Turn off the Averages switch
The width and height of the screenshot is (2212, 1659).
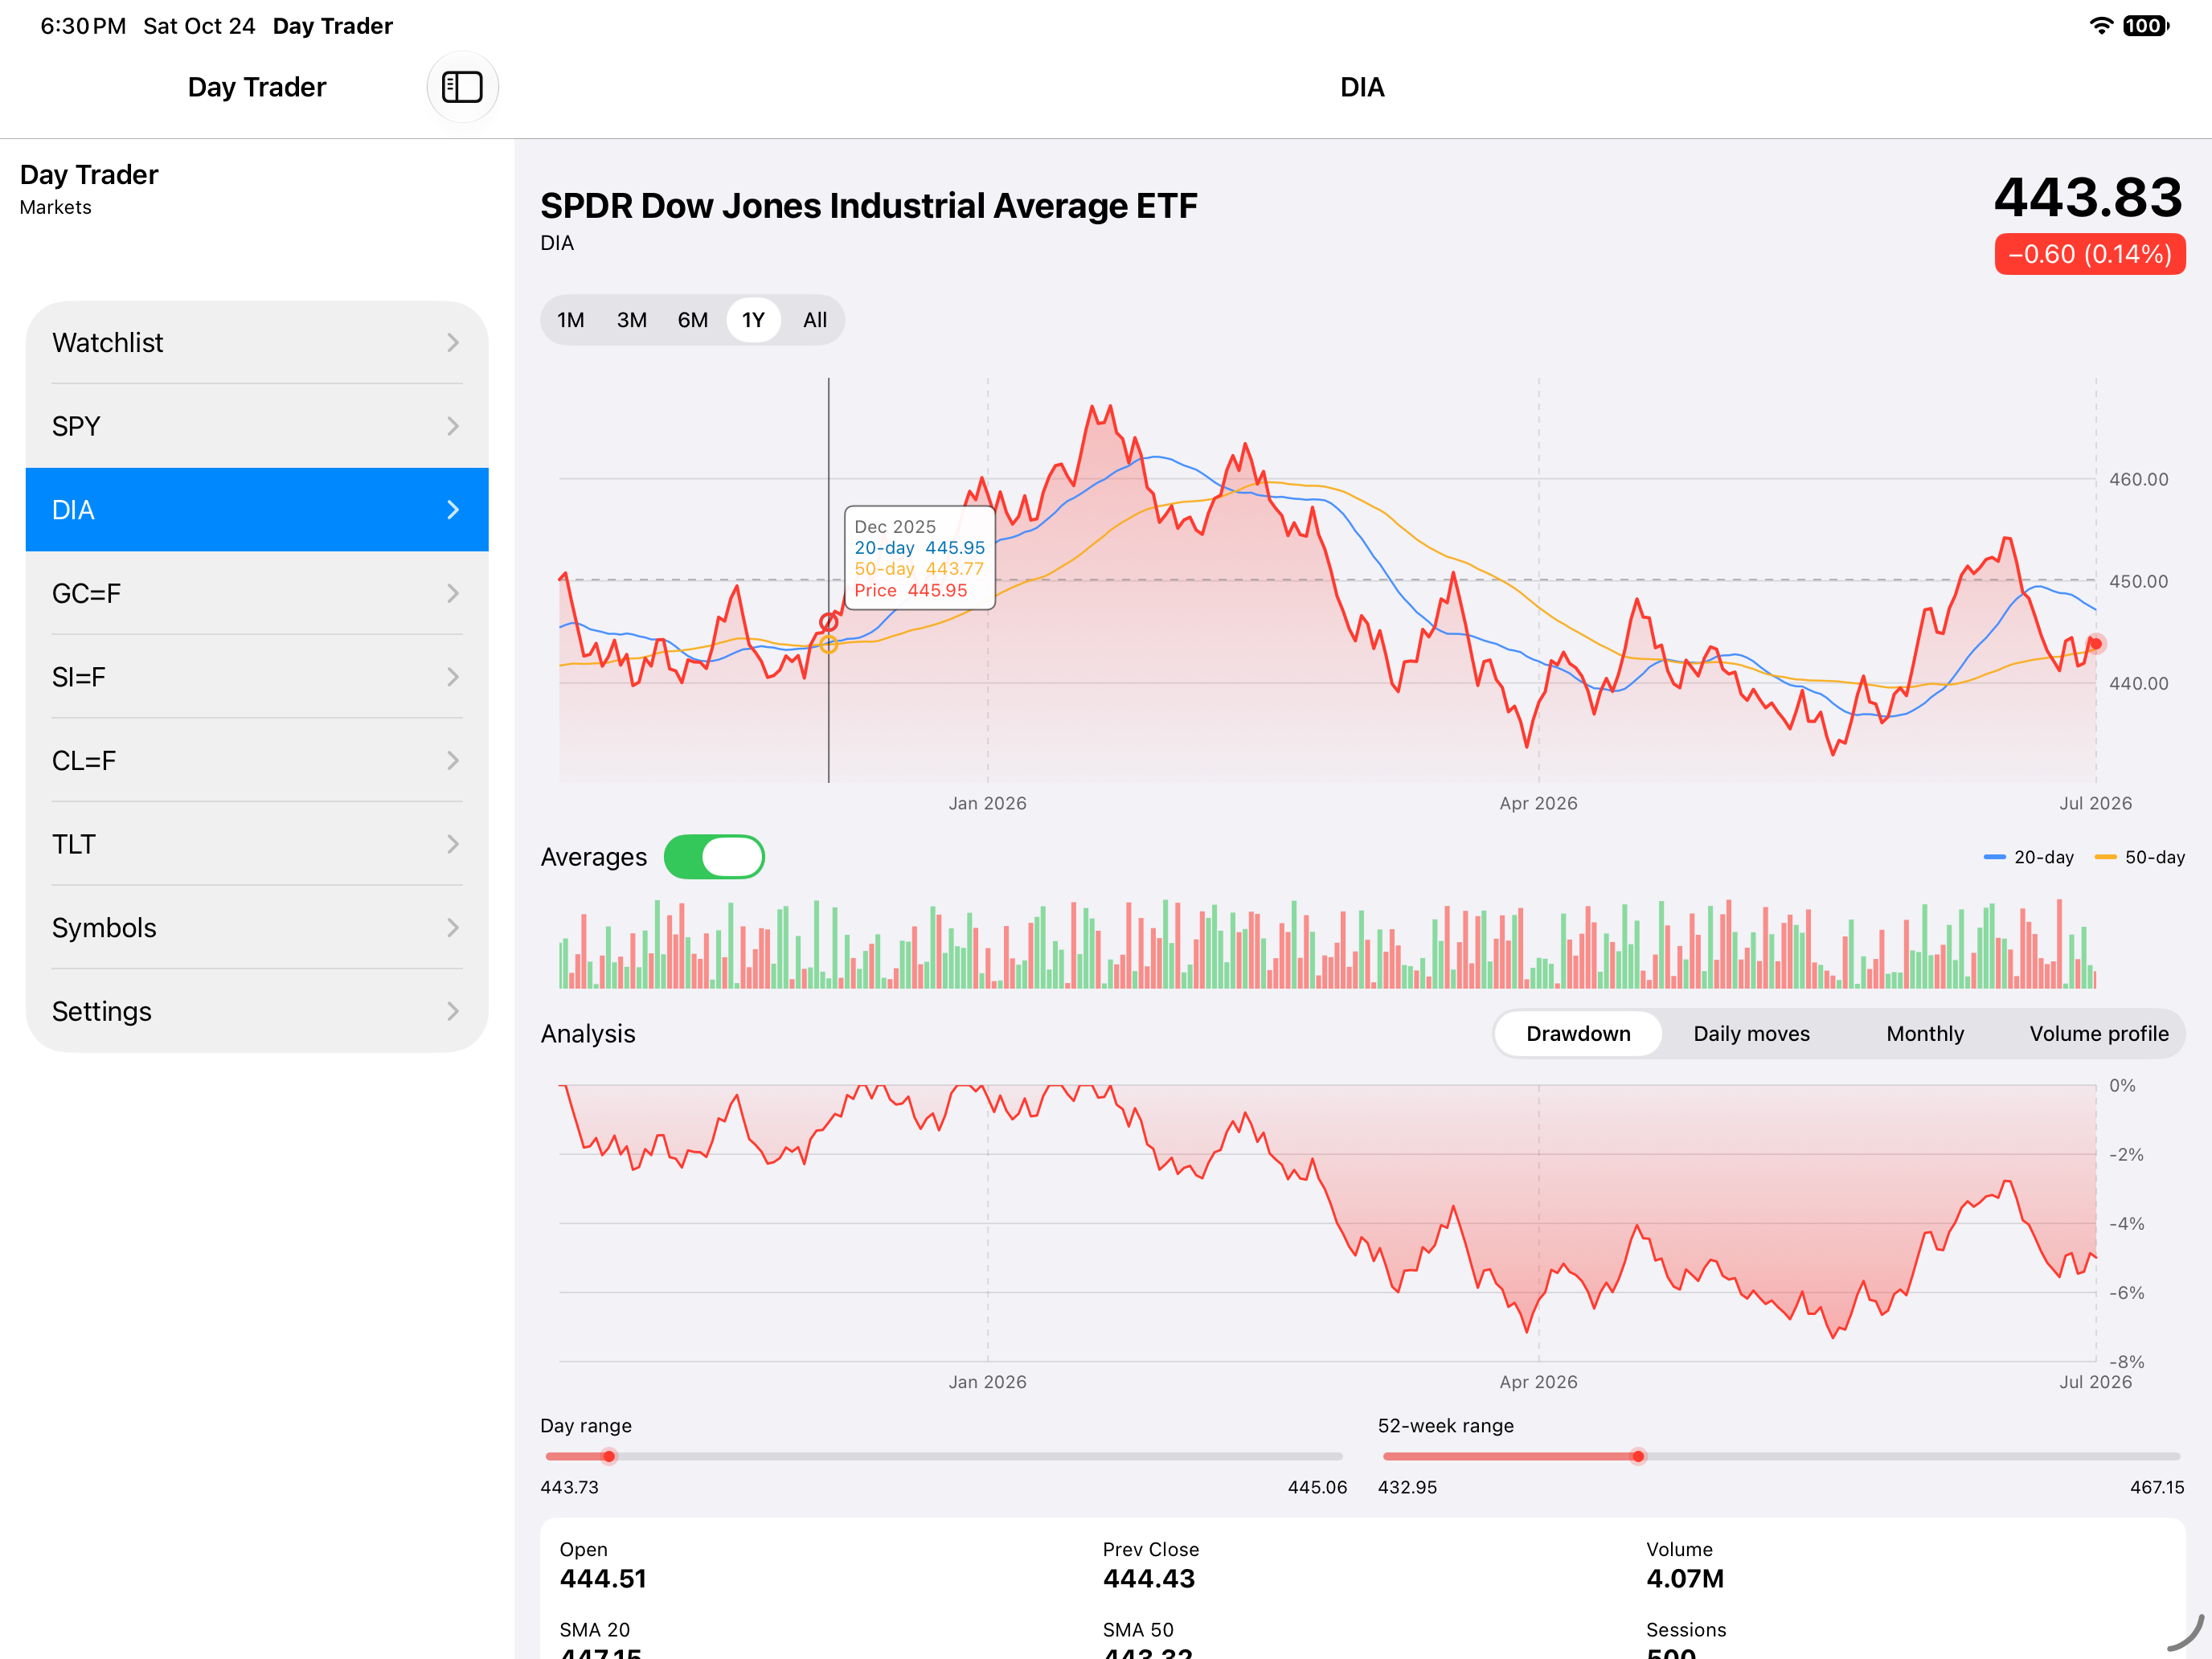click(x=714, y=857)
